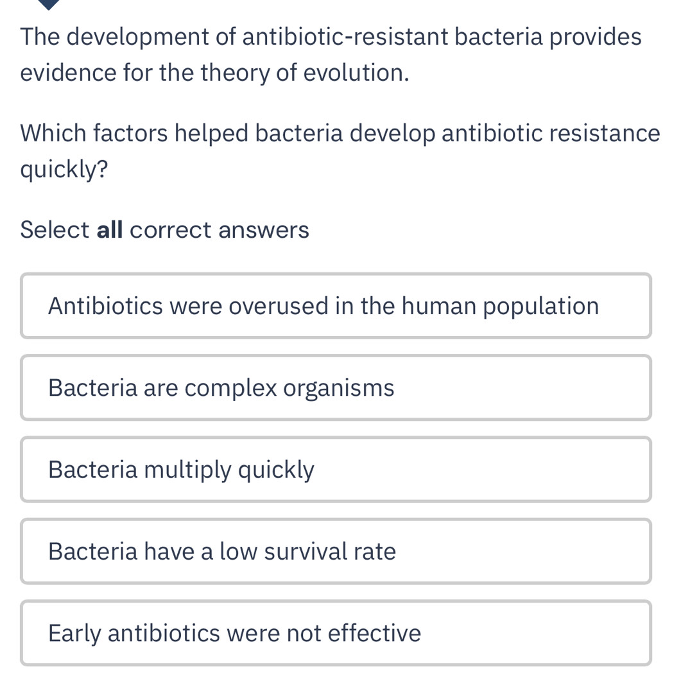Click the bold word 'all' in instructions
The width and height of the screenshot is (681, 683).
pyautogui.click(x=110, y=229)
